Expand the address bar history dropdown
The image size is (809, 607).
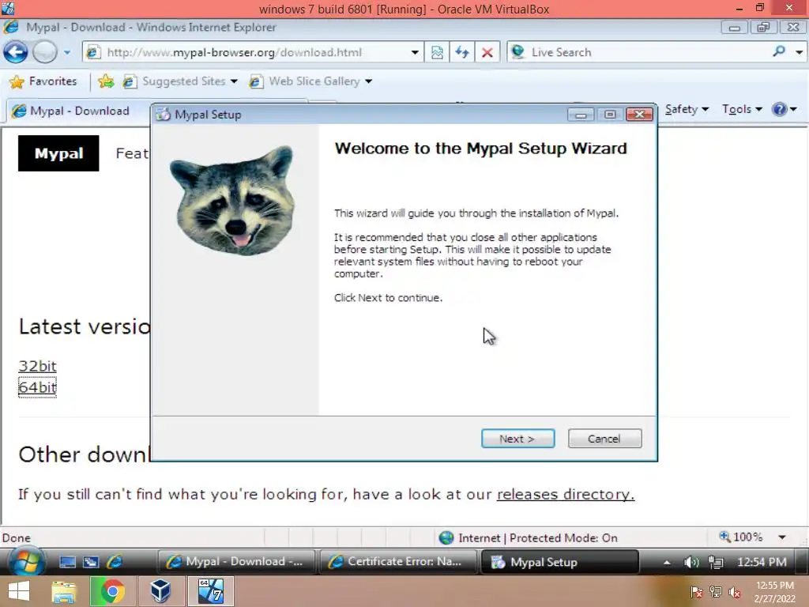tap(415, 52)
